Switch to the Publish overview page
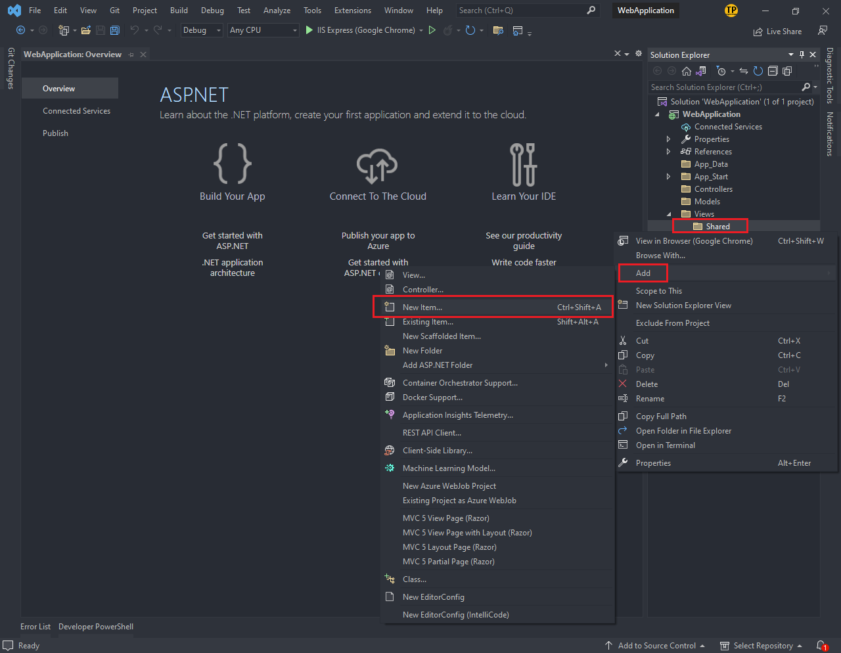The height and width of the screenshot is (653, 841). click(55, 133)
